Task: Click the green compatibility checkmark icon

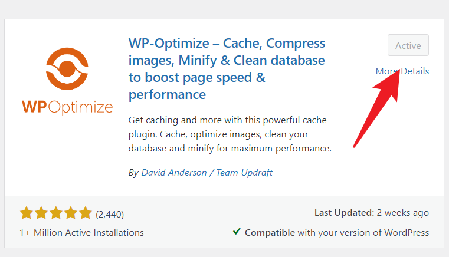Action: pos(237,232)
